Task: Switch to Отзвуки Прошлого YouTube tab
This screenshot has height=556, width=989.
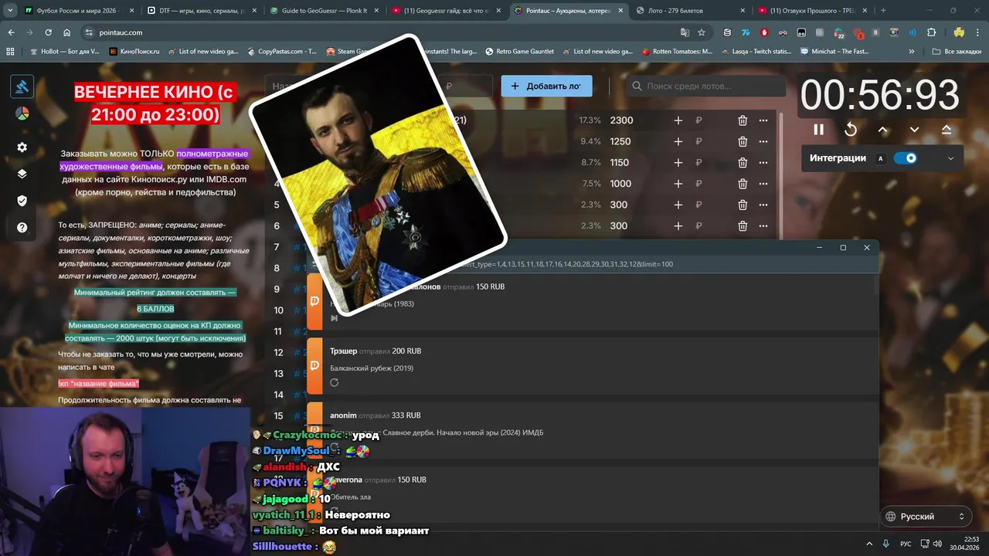Action: (811, 11)
